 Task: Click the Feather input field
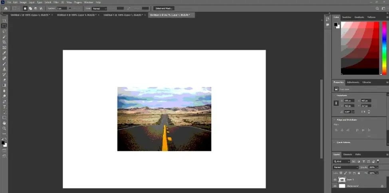pos(62,8)
